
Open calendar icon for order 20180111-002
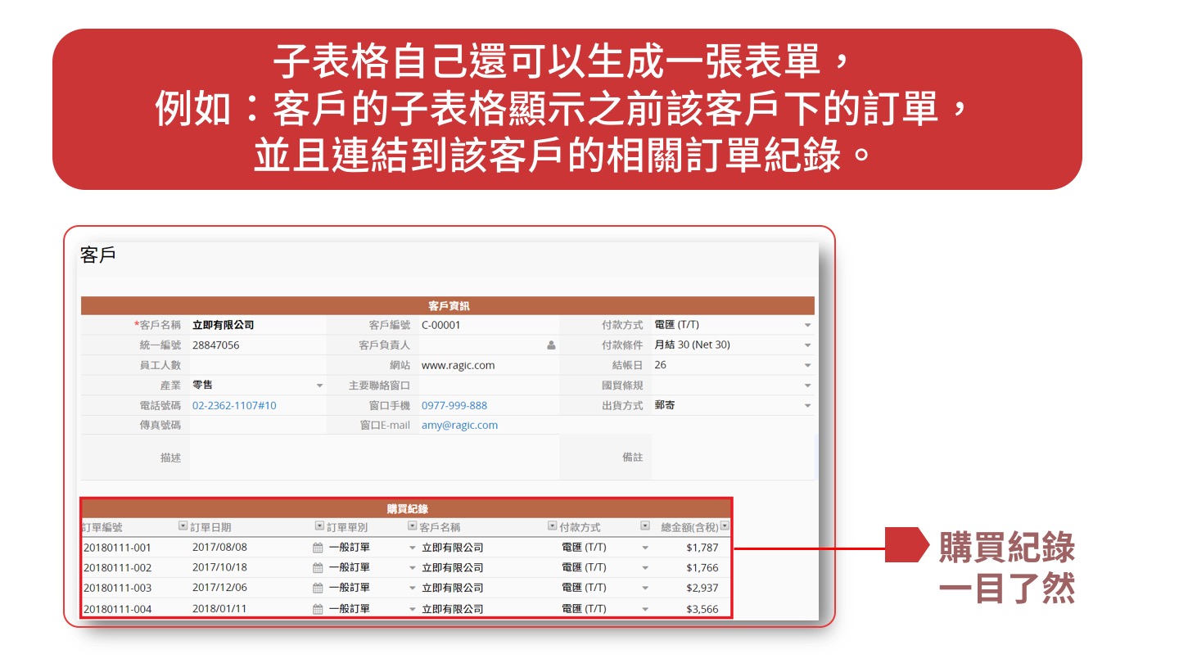pyautogui.click(x=318, y=567)
